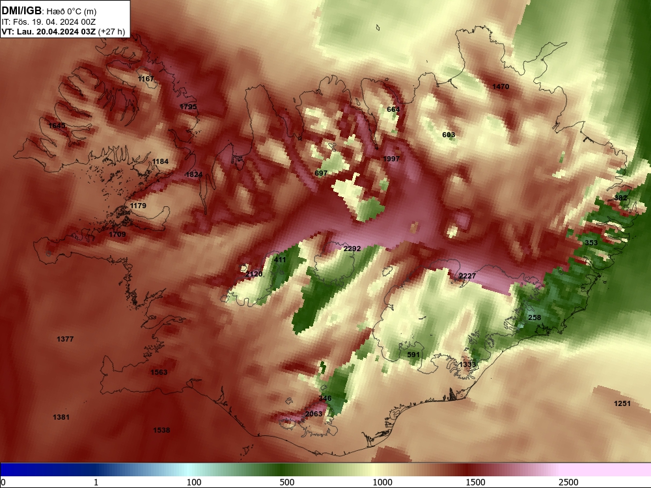The height and width of the screenshot is (488, 651).
Task: Select the 1997 height label
Action: 391,159
